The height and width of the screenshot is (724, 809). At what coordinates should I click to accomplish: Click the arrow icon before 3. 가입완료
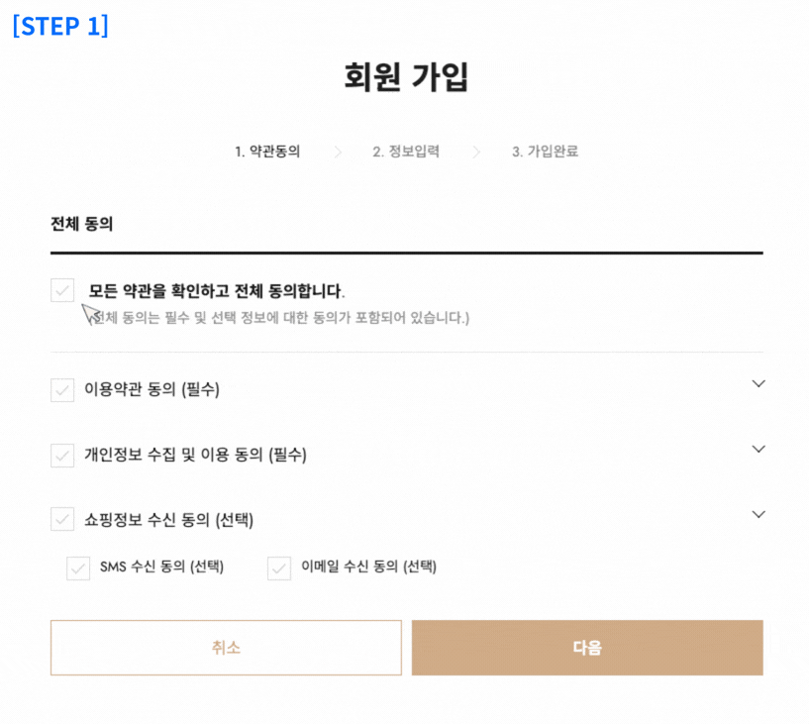477,152
